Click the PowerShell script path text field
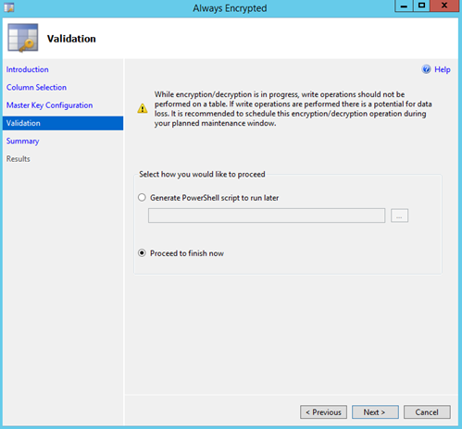The width and height of the screenshot is (462, 429). click(267, 215)
